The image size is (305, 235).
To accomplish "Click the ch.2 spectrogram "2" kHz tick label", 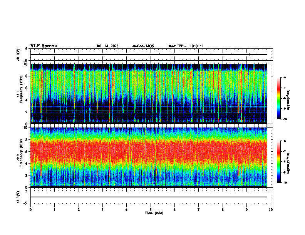I will coord(27,175).
